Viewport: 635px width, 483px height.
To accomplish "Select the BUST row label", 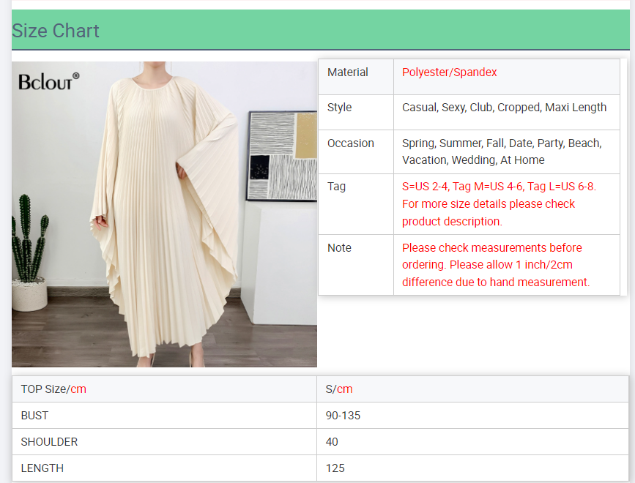I will click(x=34, y=416).
